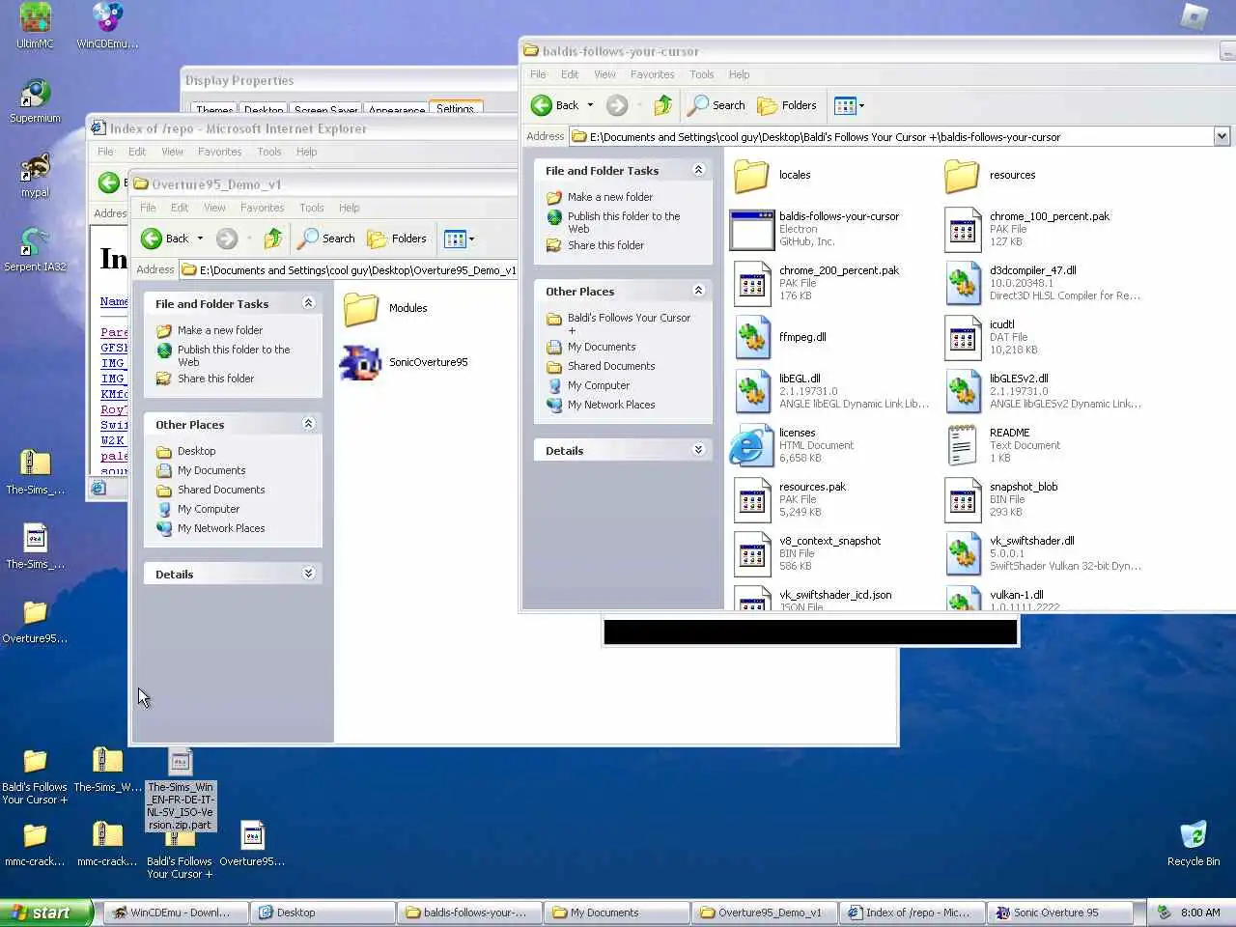Launch the mypal desktop shortcut
Screen dimensions: 1236x927
click(x=35, y=175)
